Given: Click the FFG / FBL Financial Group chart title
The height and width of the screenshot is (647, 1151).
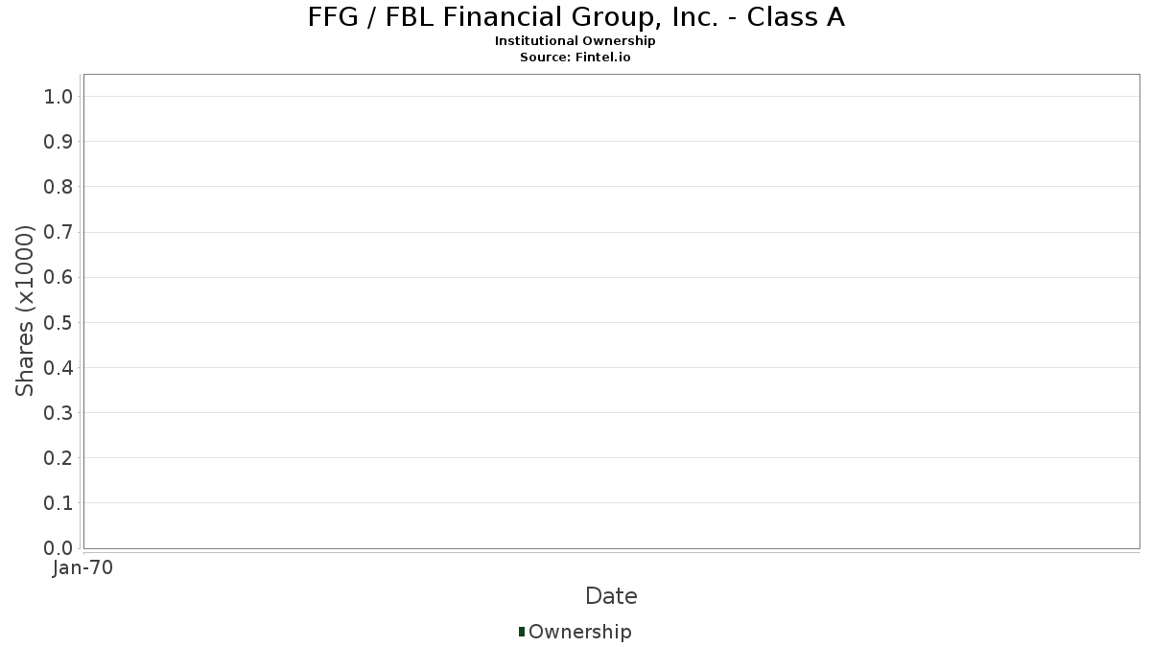Looking at the screenshot, I should 575,17.
